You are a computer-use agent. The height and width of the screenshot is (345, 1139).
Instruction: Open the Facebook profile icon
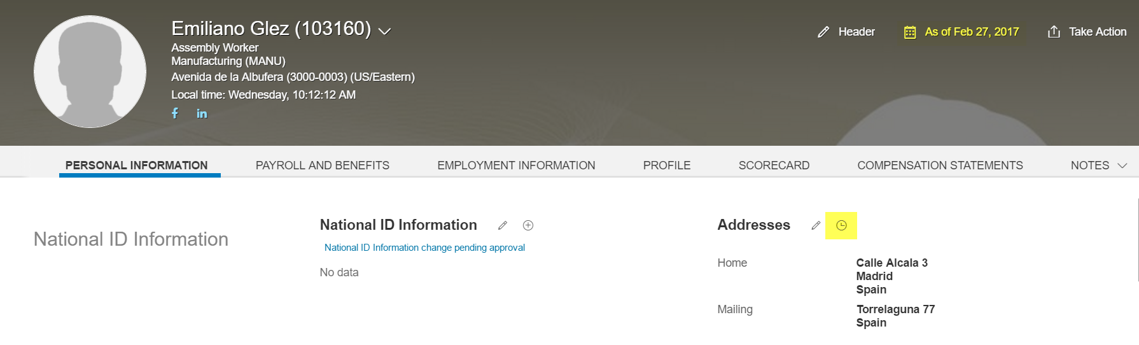175,113
